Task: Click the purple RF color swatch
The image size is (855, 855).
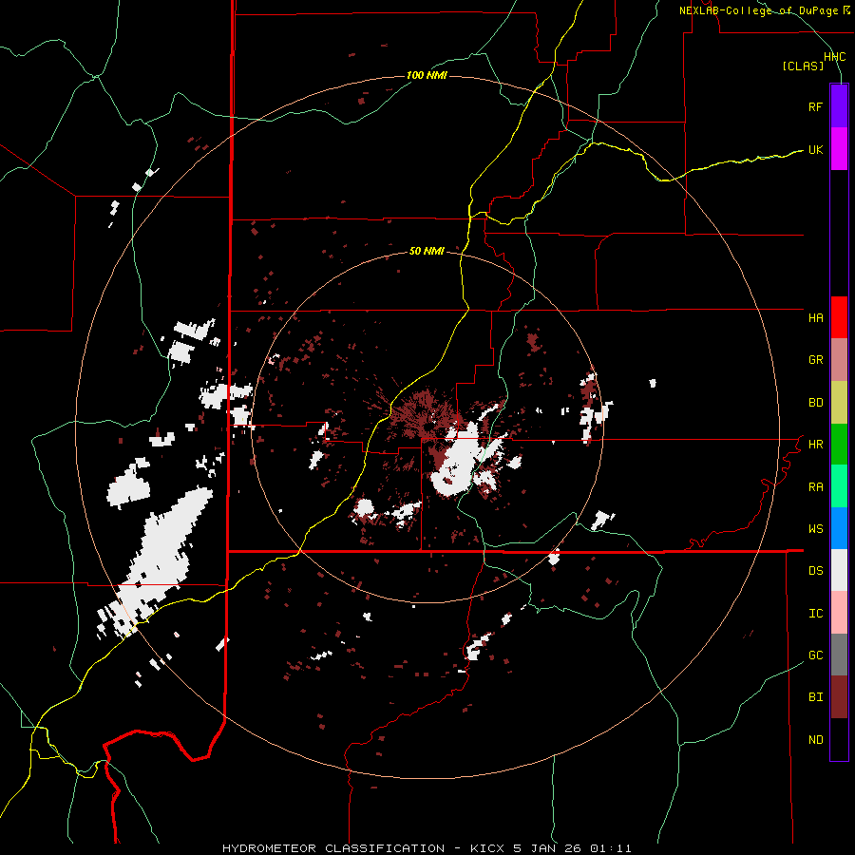Action: point(839,106)
